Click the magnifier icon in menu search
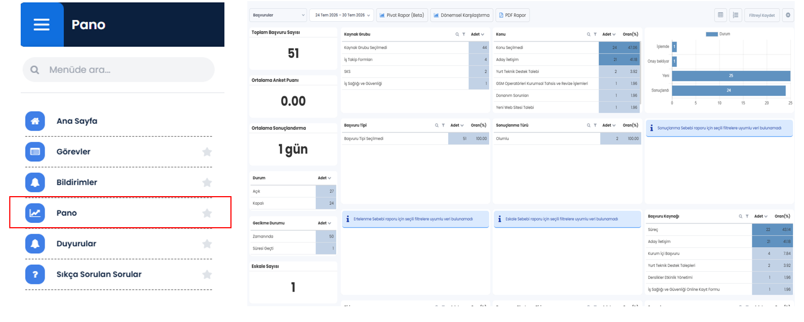The height and width of the screenshot is (322, 804). (35, 70)
